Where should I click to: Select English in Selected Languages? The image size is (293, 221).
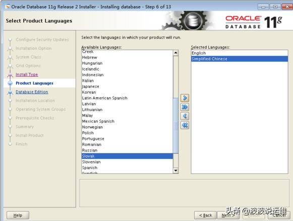[x=240, y=53]
